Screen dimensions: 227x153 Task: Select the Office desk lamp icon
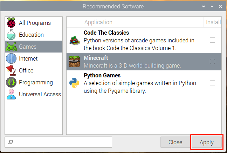pyautogui.click(x=11, y=70)
